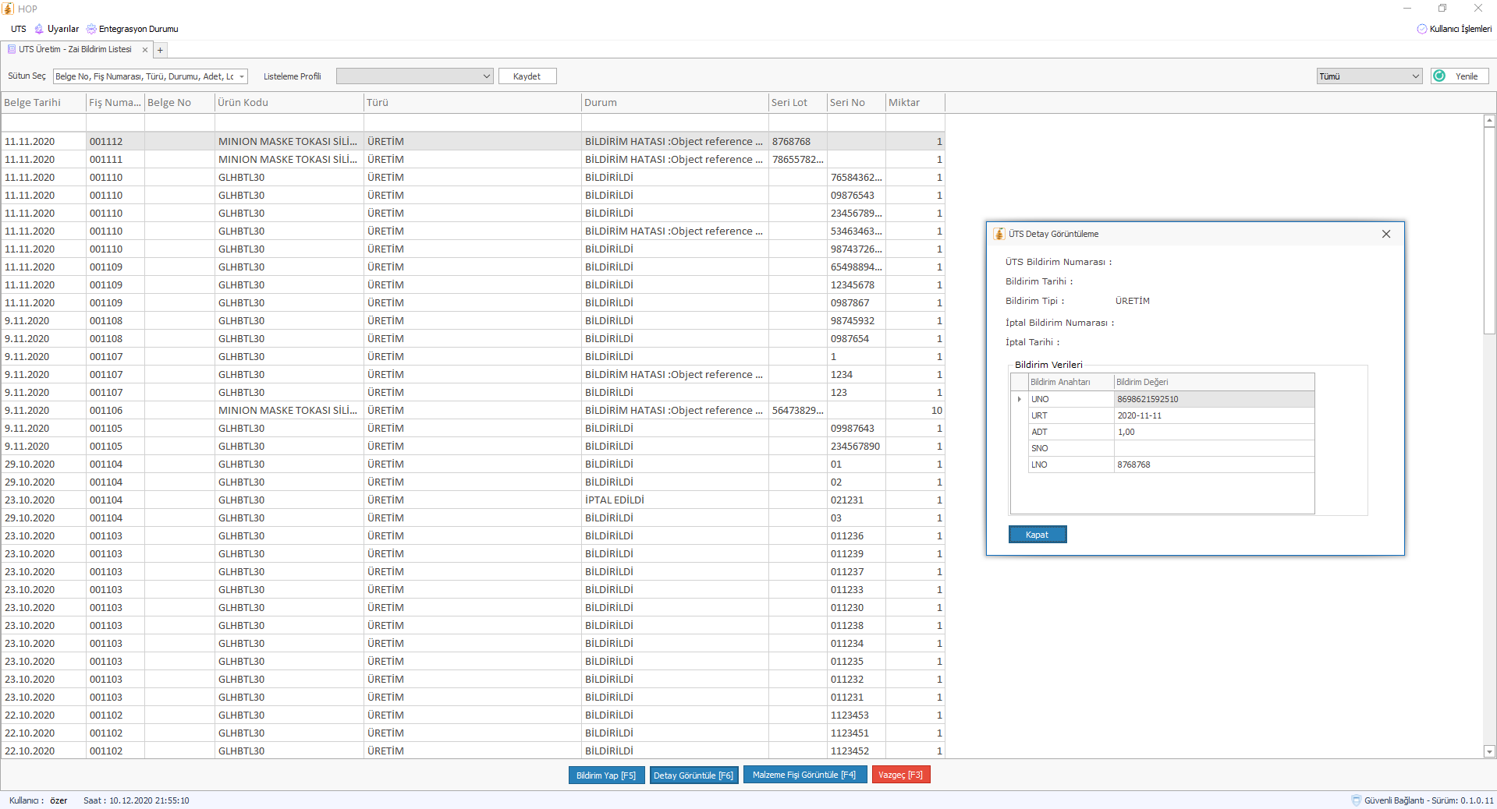1497x809 pixels.
Task: Select LNO value 8768768 in detail dialog
Action: (1214, 465)
